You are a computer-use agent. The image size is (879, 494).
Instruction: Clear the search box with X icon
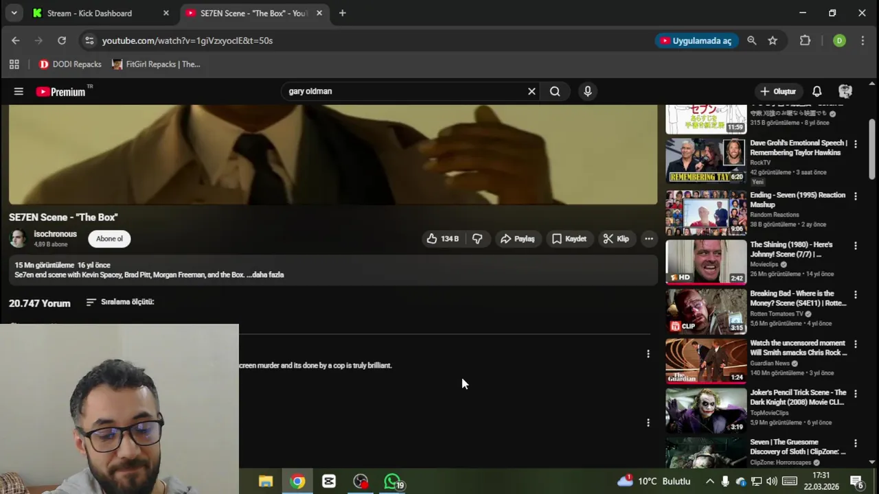click(x=532, y=91)
